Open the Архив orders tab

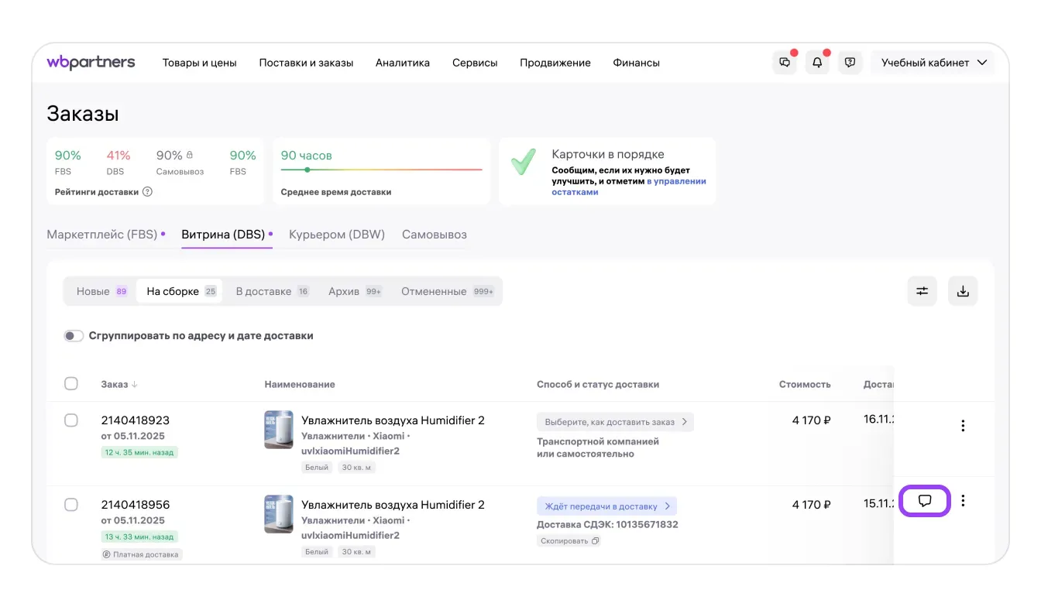[x=355, y=291]
